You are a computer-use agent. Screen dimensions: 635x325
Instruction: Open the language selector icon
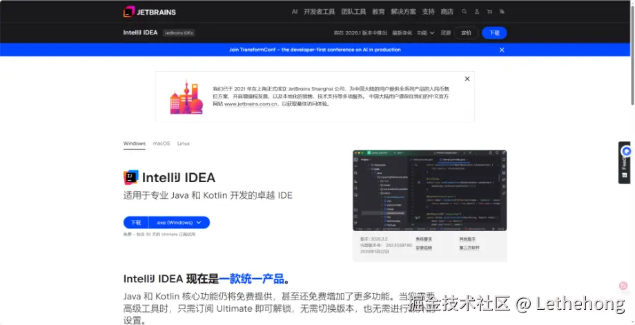(x=502, y=12)
